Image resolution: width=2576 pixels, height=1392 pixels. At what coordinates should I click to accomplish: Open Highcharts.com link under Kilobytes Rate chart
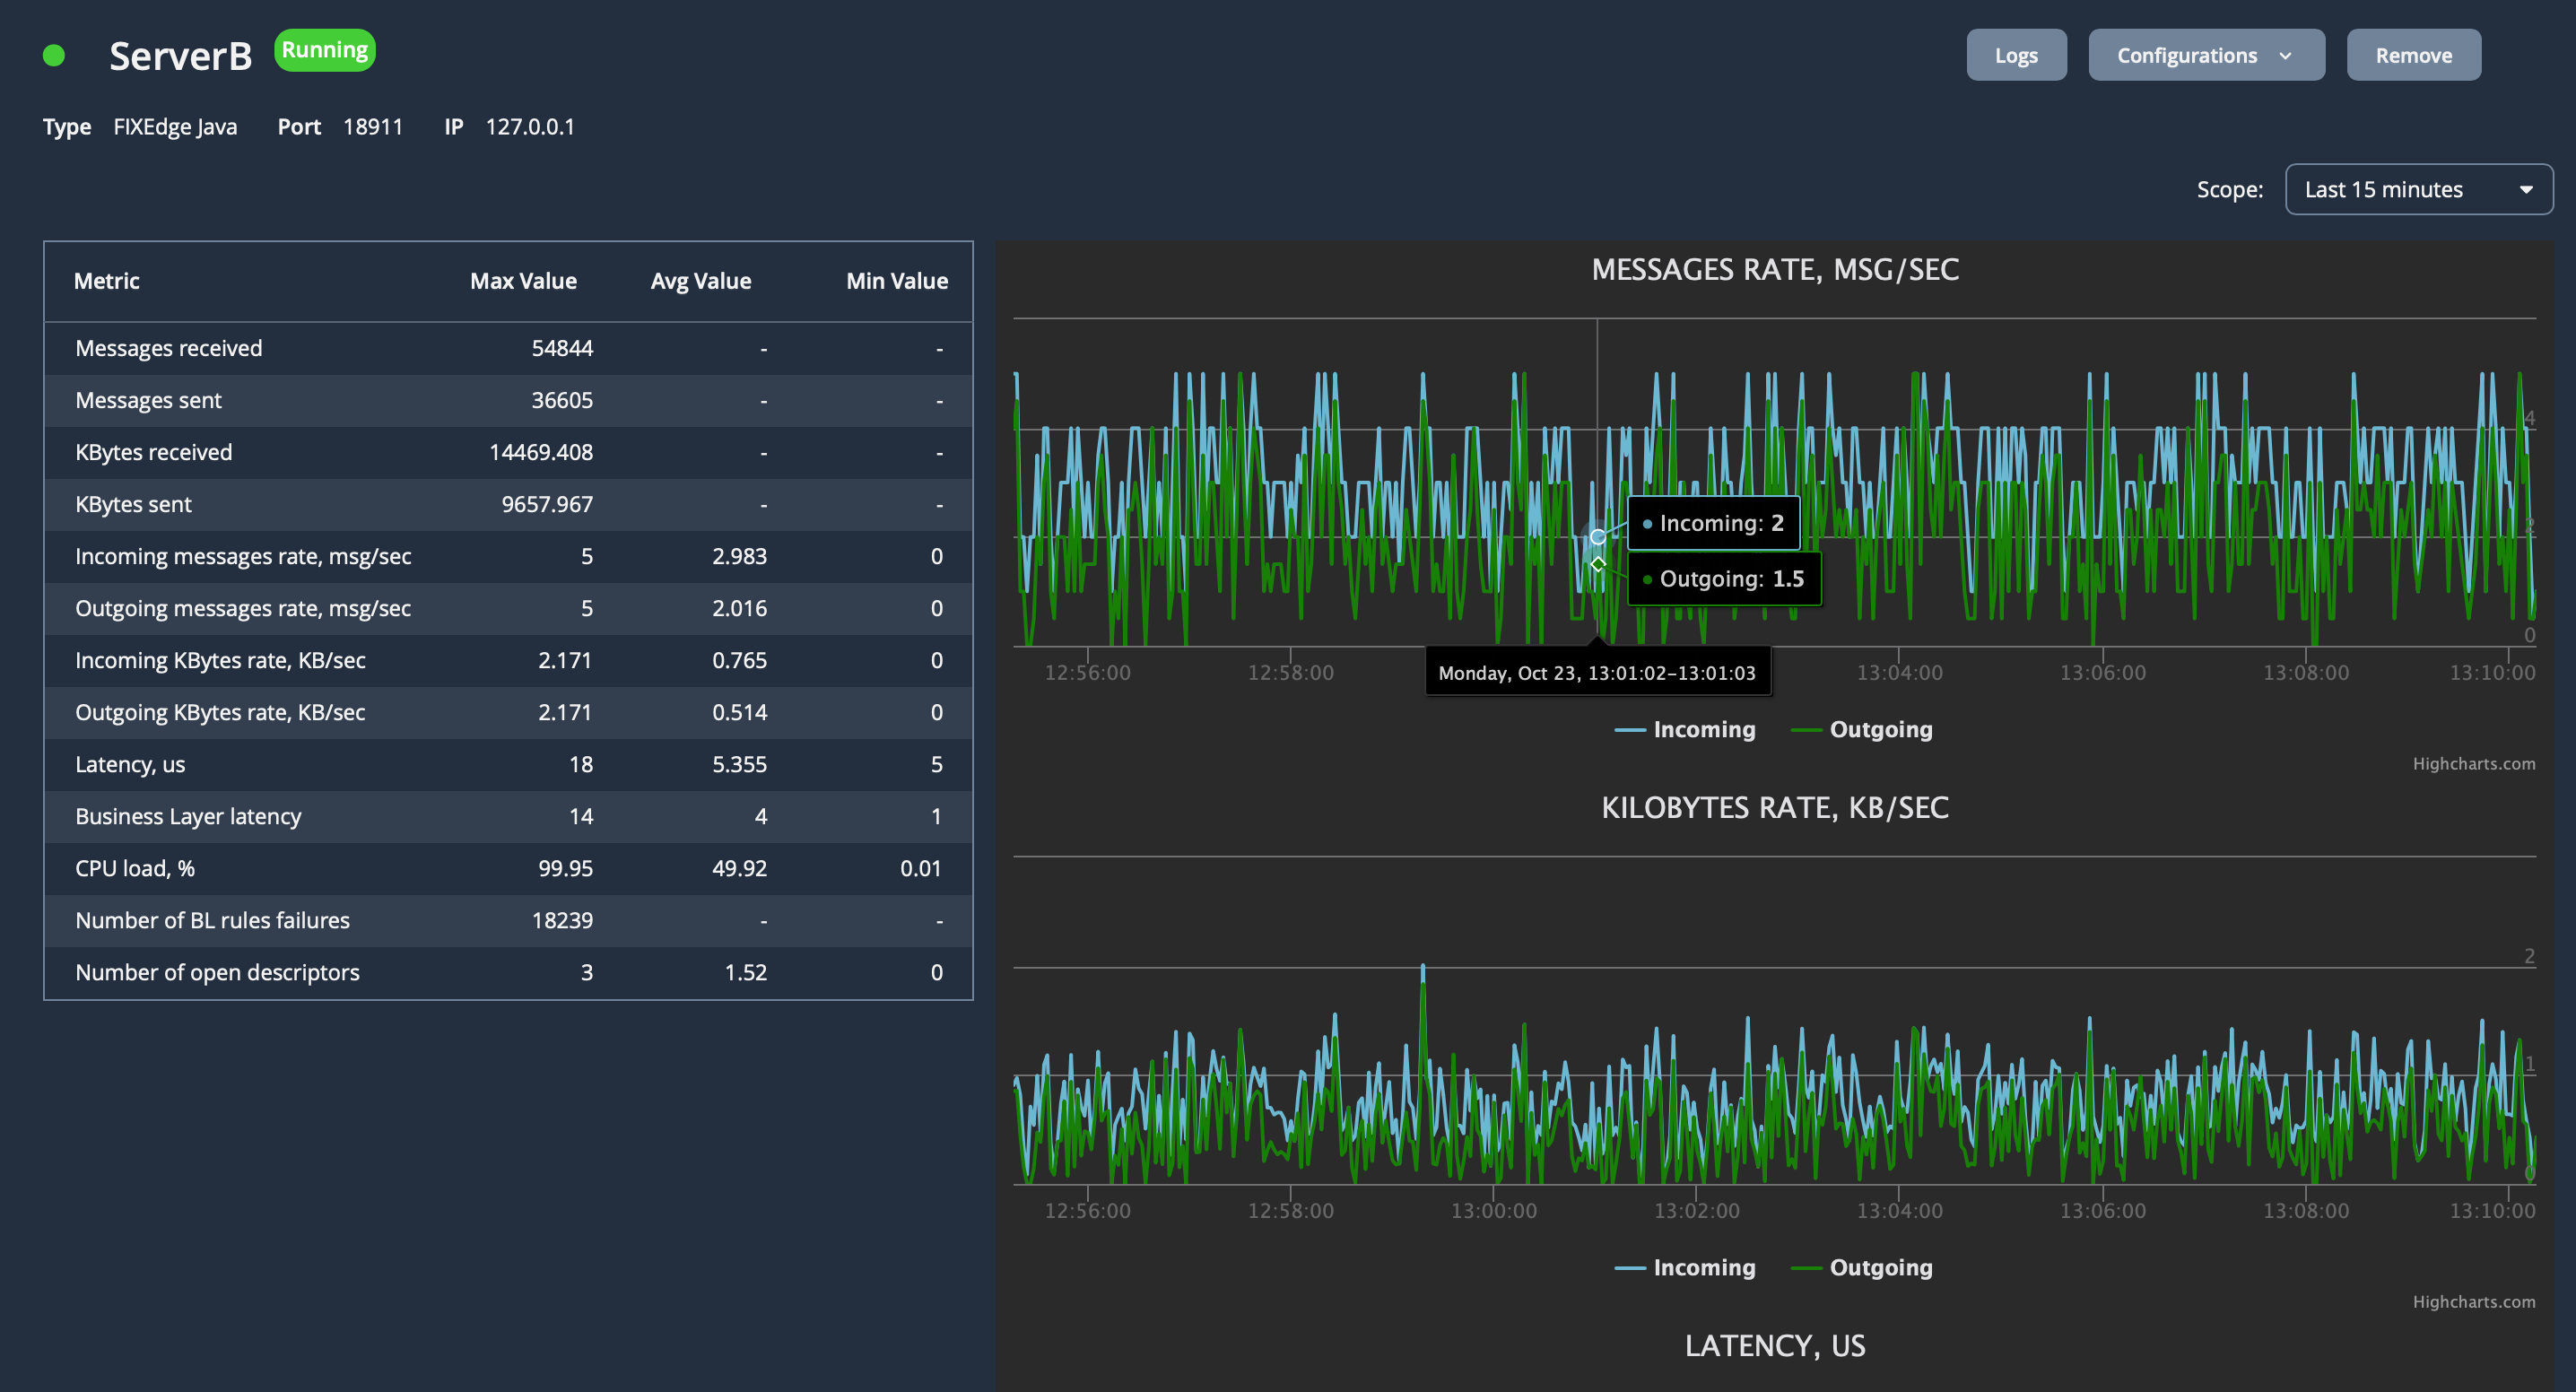coord(2473,1302)
